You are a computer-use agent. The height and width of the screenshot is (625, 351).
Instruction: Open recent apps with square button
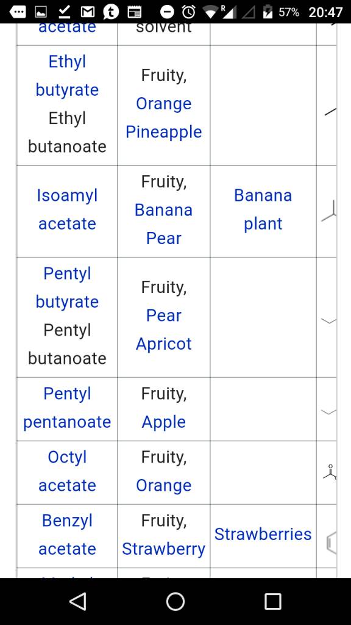(x=273, y=601)
